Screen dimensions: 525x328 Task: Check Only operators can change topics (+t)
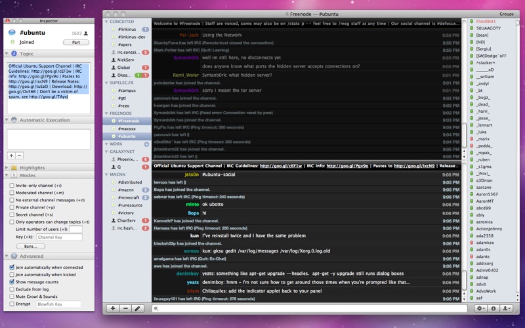coord(12,222)
